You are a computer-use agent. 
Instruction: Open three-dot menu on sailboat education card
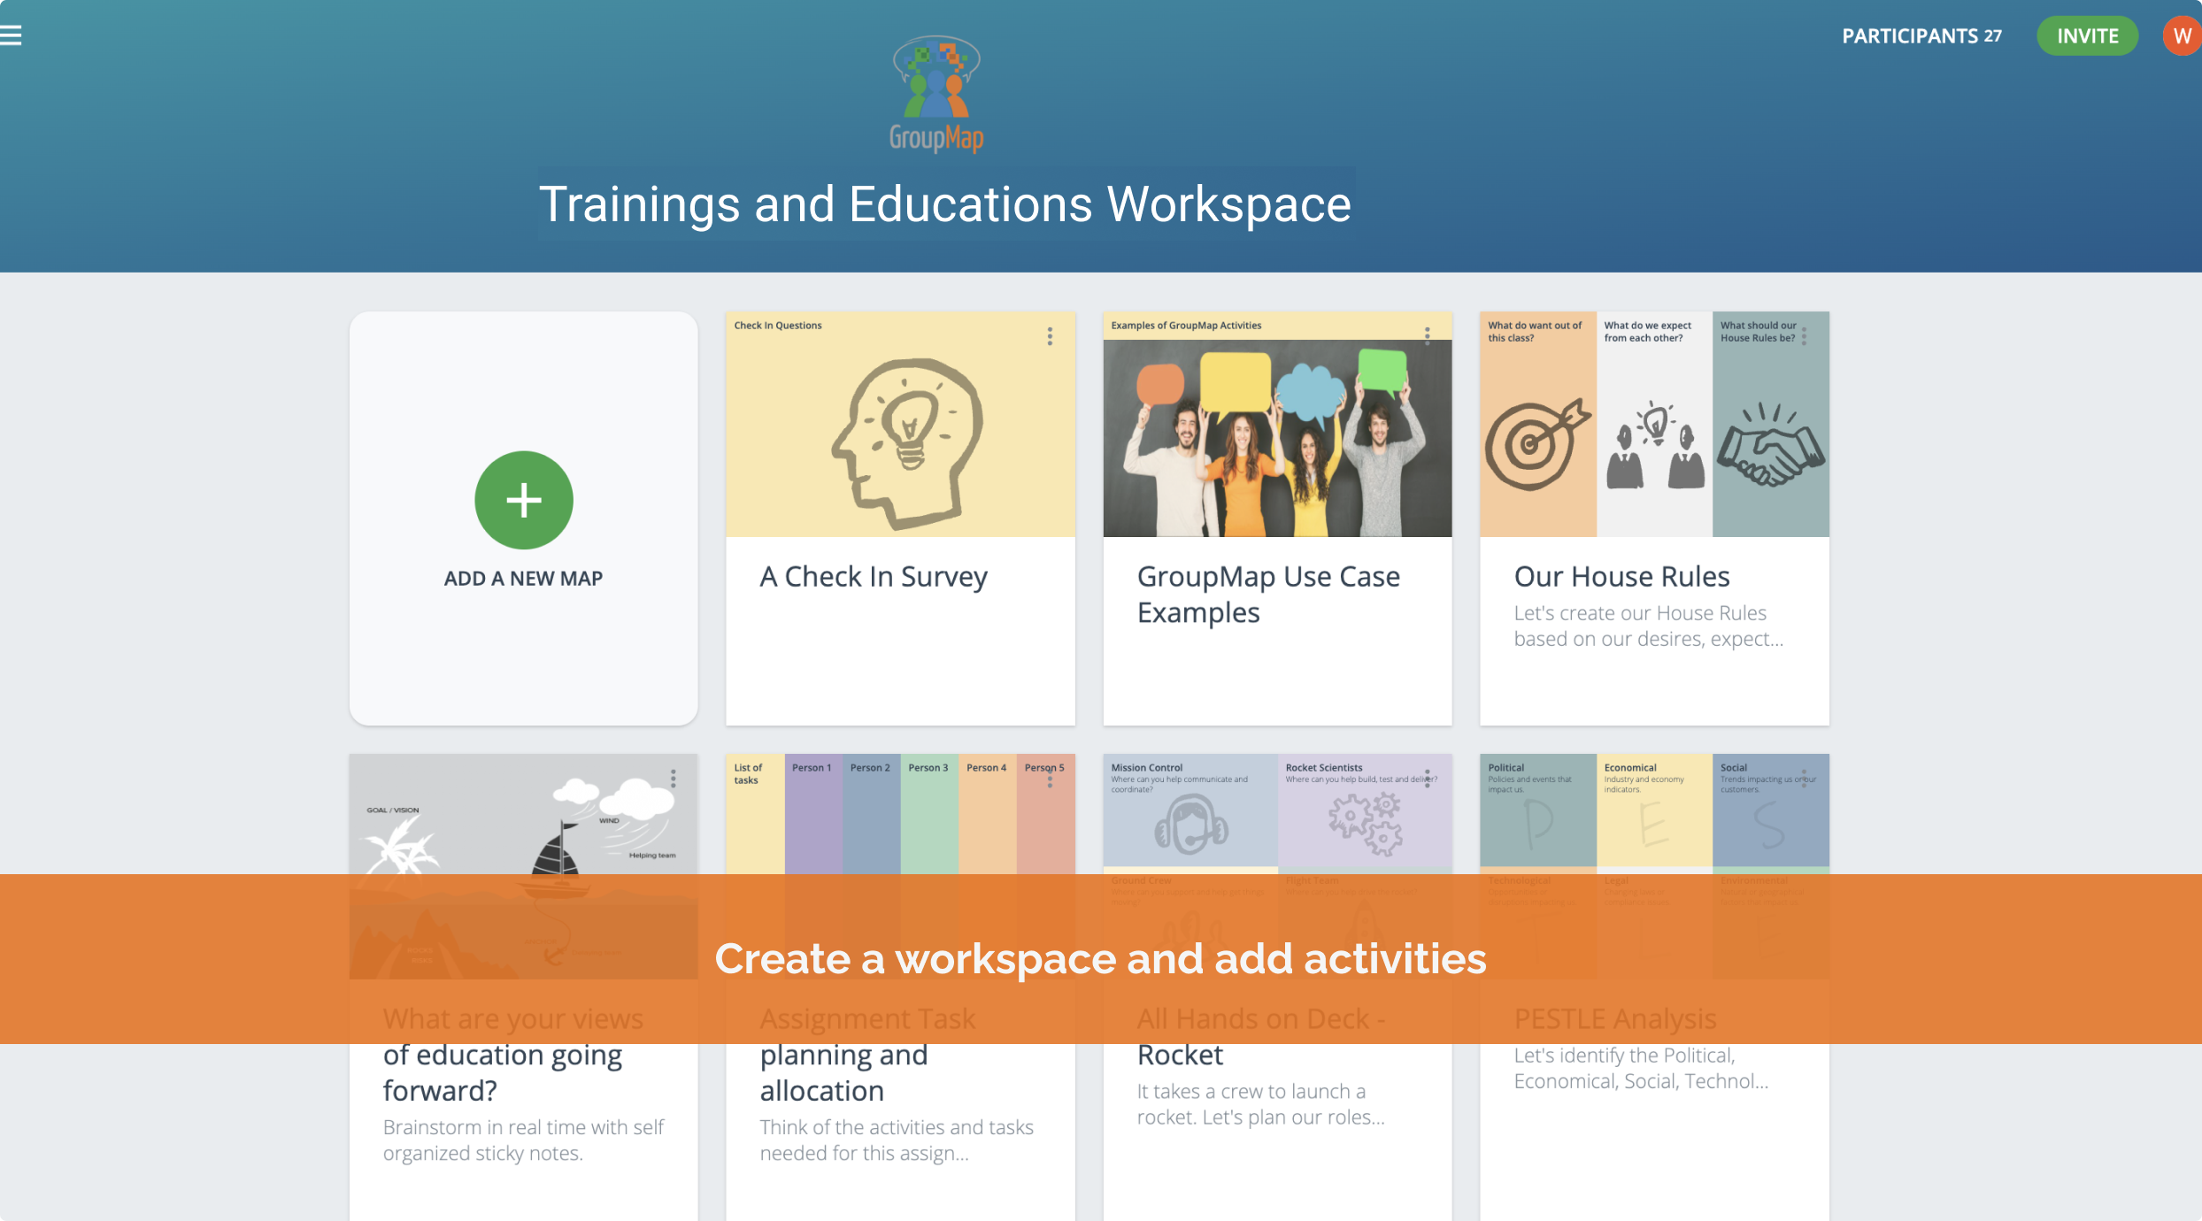pos(674,779)
